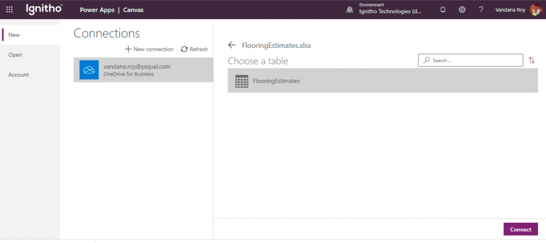The image size is (546, 243).
Task: Select the vandana.roy@piqual.com connection
Action: click(143, 70)
